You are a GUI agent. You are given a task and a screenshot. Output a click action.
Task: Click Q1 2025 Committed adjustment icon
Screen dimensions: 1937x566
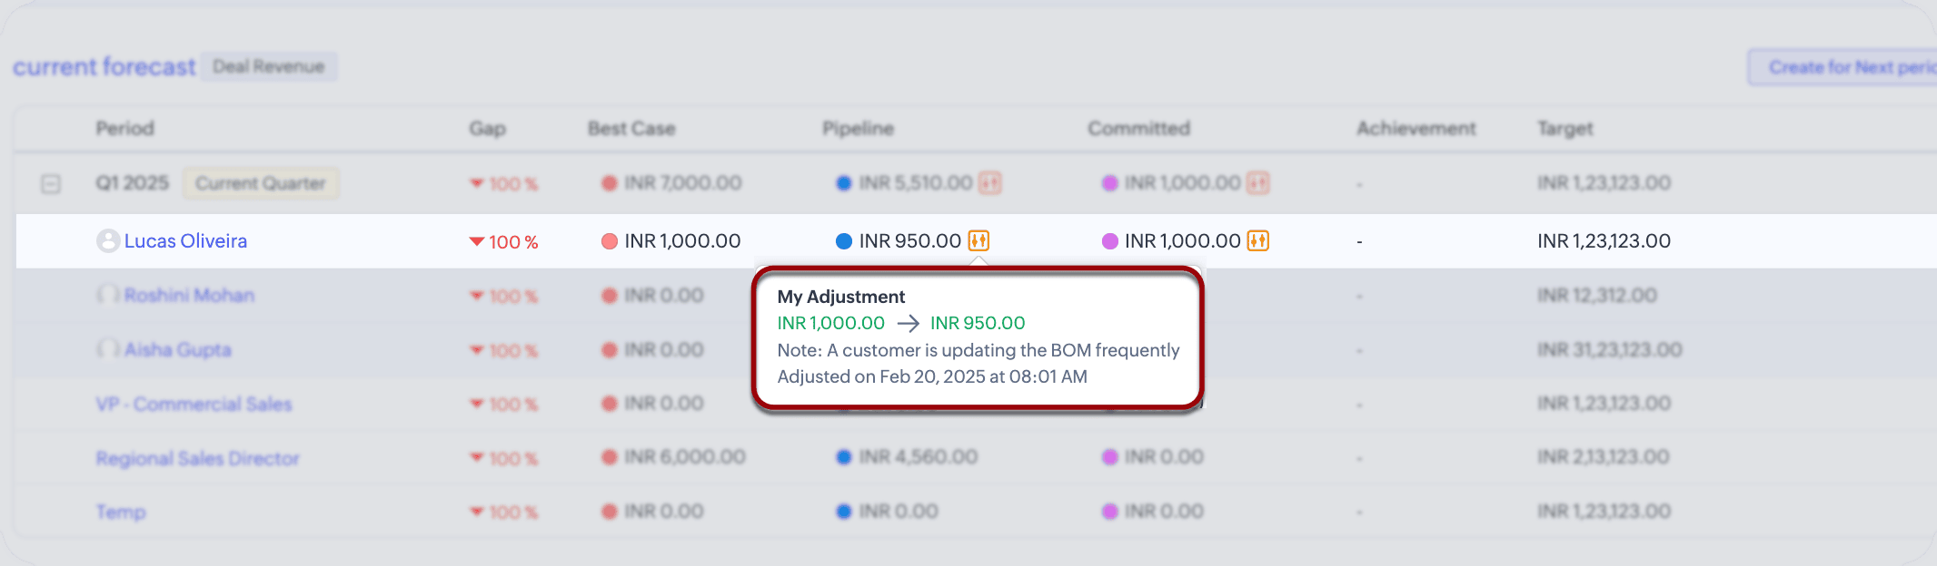pyautogui.click(x=1258, y=183)
